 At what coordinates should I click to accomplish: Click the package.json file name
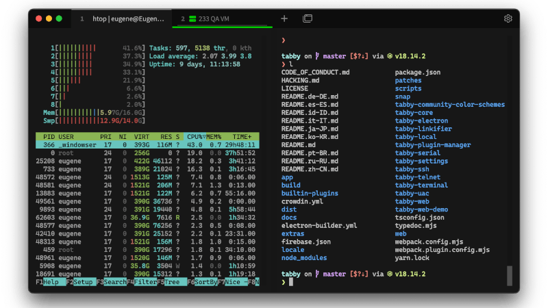tap(419, 72)
